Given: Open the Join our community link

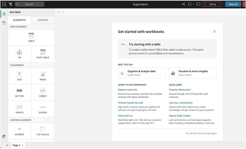Looking at the screenshot, I should [x=181, y=103].
